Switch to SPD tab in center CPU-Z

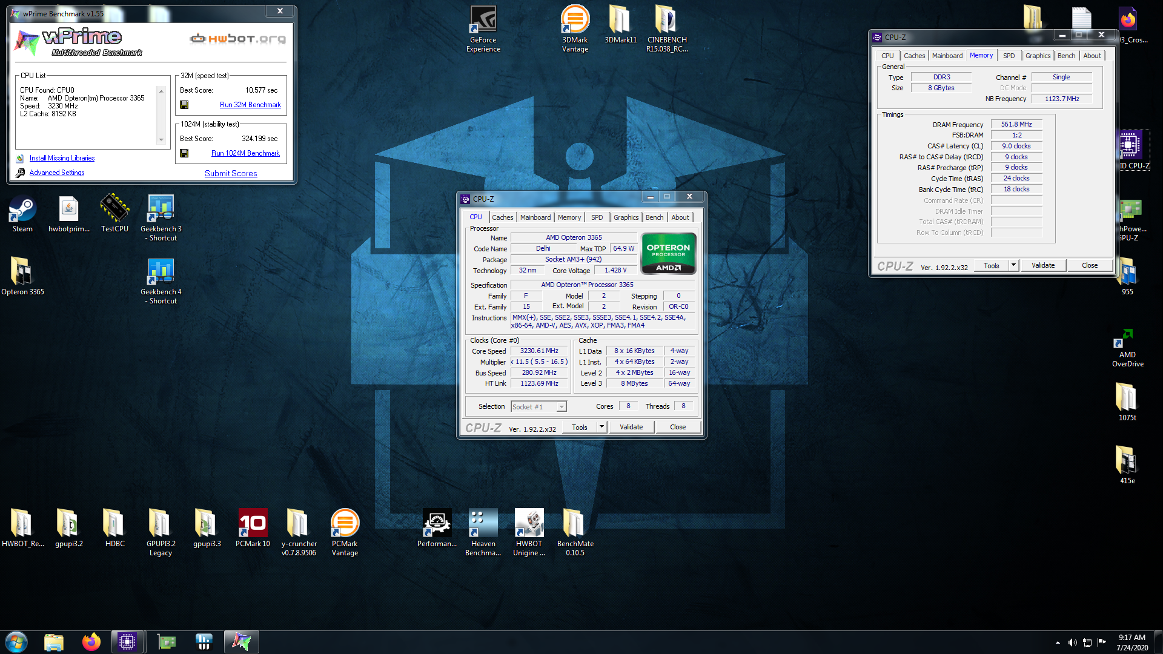(x=597, y=217)
